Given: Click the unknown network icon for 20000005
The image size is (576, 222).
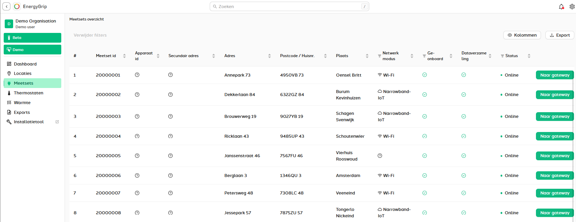Looking at the screenshot, I should 380,156.
